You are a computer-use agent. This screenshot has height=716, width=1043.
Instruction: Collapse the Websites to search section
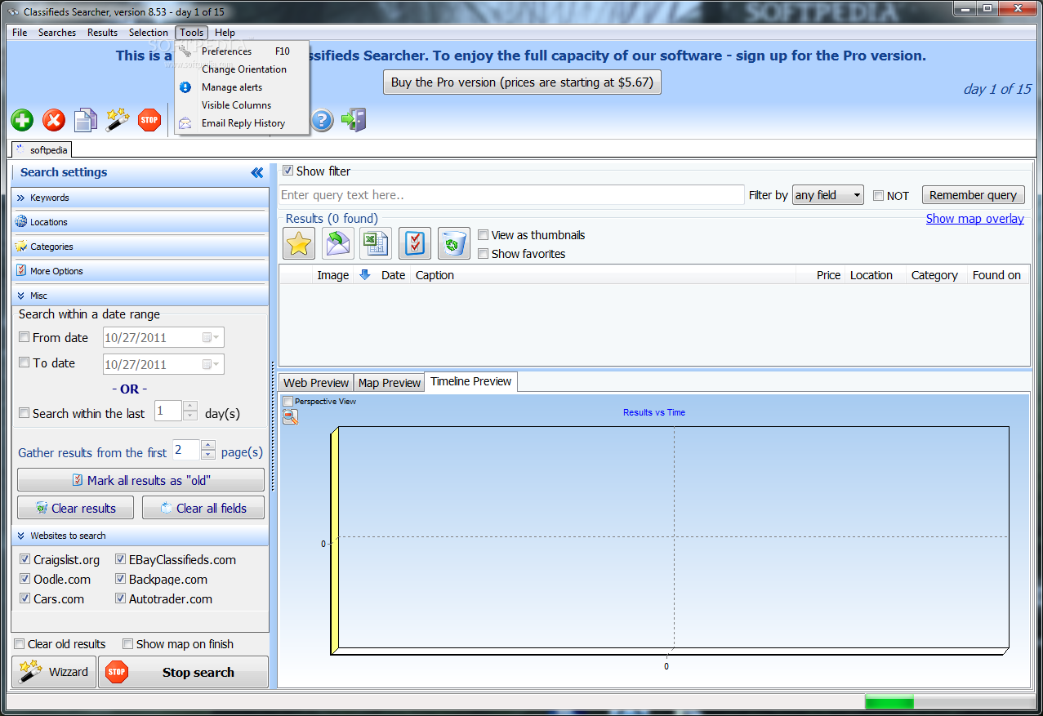(140, 536)
